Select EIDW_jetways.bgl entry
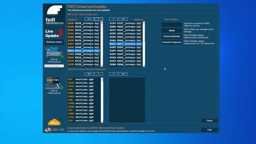256x144 pixels. [84, 64]
